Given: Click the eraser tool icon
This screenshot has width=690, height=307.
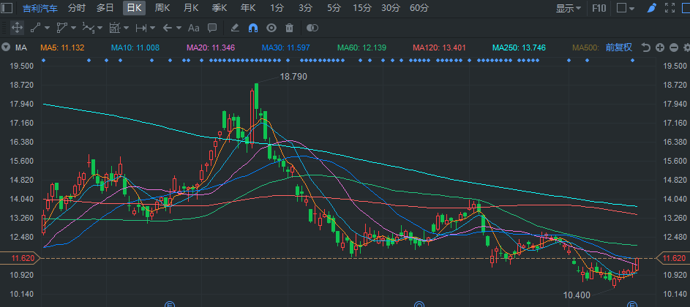Looking at the screenshot, I should [x=235, y=28].
